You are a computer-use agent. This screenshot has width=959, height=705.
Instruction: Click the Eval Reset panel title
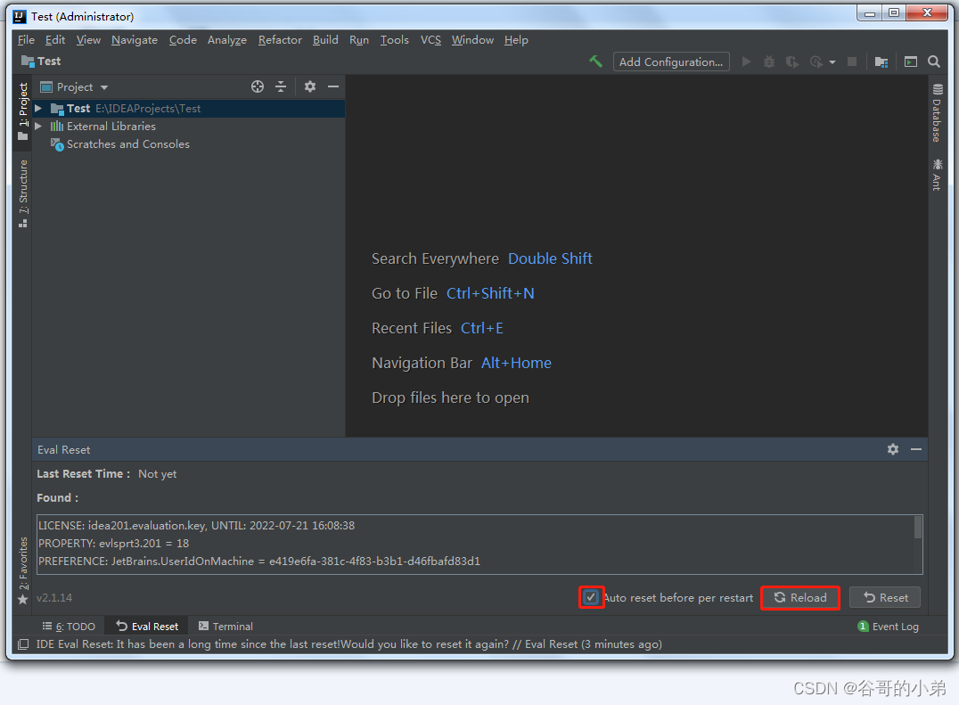[63, 450]
